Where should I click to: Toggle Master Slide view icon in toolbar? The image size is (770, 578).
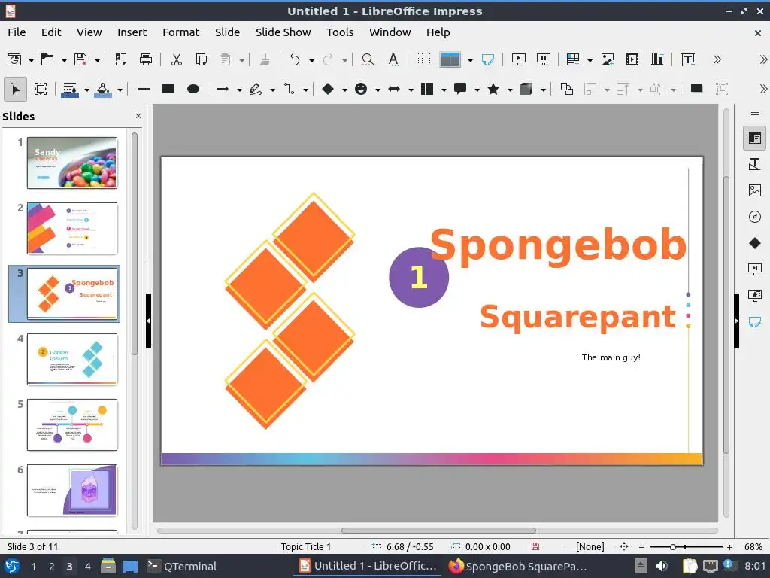487,59
